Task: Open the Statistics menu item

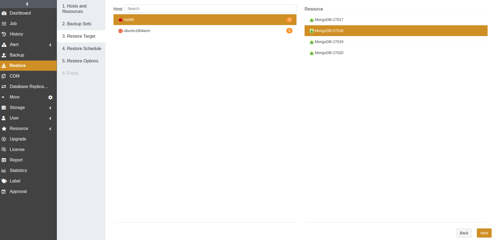Action: click(x=28, y=170)
